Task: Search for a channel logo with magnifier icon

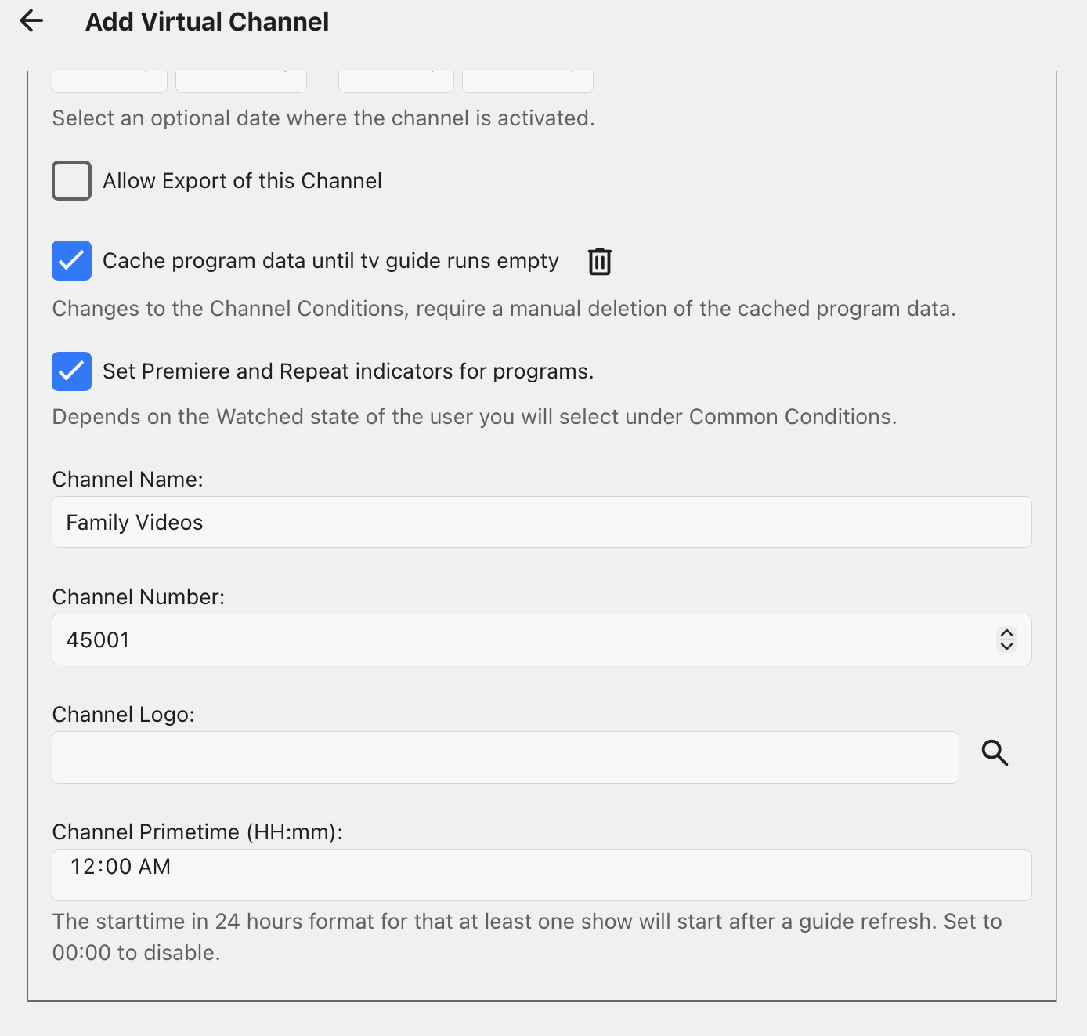Action: click(x=995, y=753)
